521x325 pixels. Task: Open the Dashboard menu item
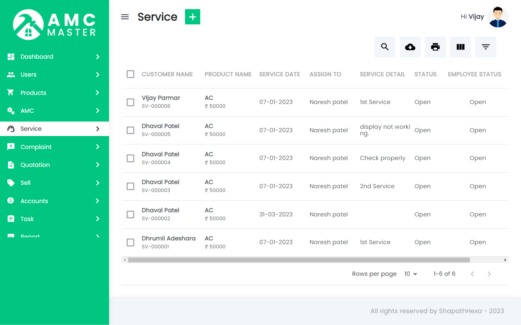pos(37,57)
